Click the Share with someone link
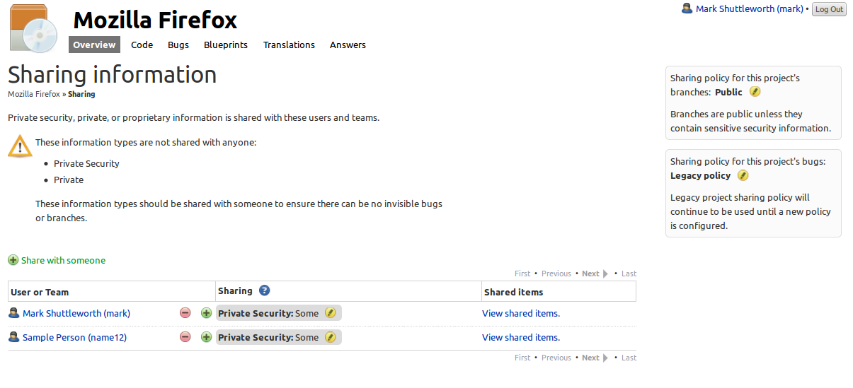This screenshot has height=388, width=853. [63, 260]
